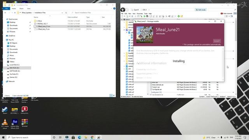The width and height of the screenshot is (249, 140).
Task: Open OneDrive in Explorer sidebar
Action: click(x=12, y=36)
